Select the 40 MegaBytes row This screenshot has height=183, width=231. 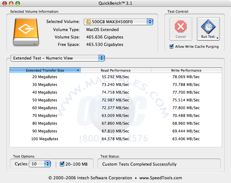tap(116, 92)
